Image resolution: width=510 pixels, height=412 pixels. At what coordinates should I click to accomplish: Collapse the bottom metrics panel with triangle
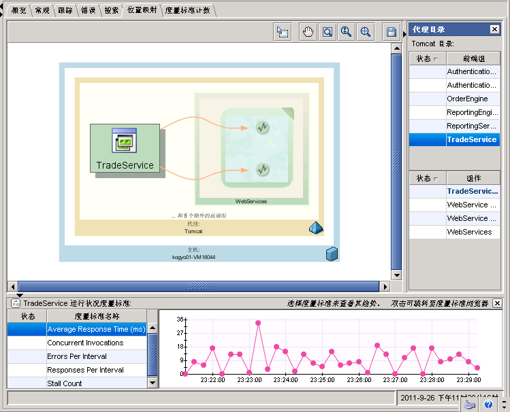(x=20, y=296)
